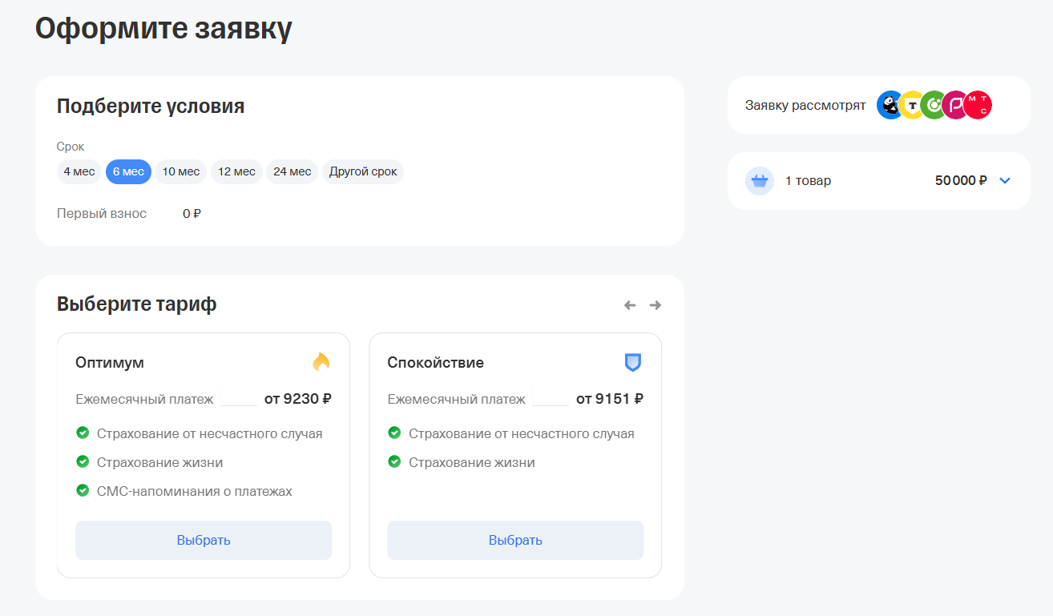Choose the 10 мес term chip

click(x=181, y=172)
